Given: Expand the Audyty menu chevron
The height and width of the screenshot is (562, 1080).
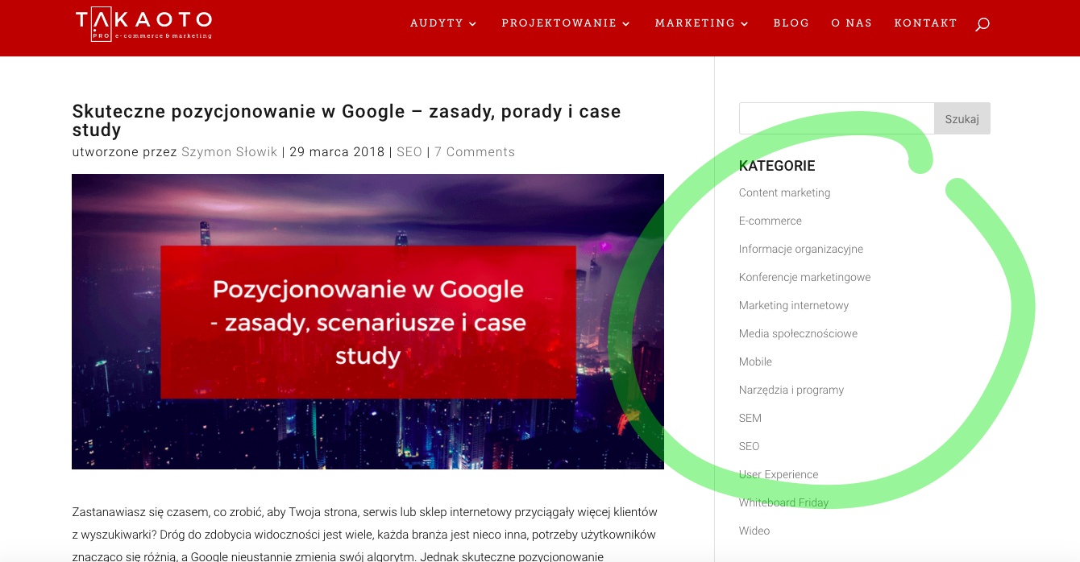Looking at the screenshot, I should tap(472, 24).
